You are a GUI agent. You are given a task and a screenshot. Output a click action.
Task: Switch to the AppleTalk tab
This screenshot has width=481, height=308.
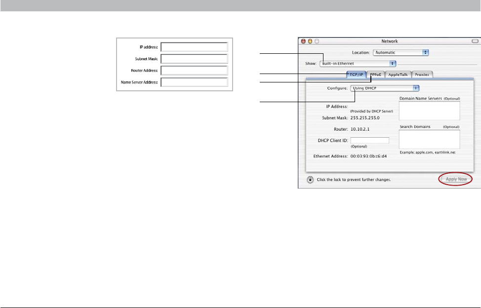point(398,75)
